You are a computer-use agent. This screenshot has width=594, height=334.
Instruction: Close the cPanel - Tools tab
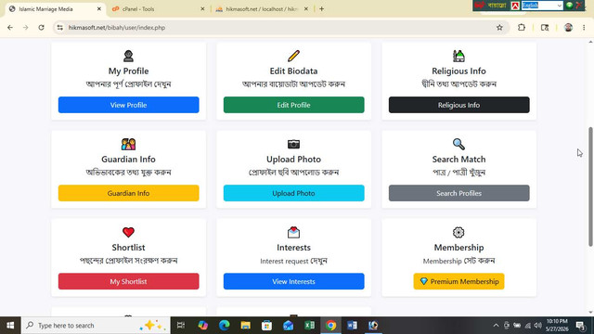tap(202, 8)
